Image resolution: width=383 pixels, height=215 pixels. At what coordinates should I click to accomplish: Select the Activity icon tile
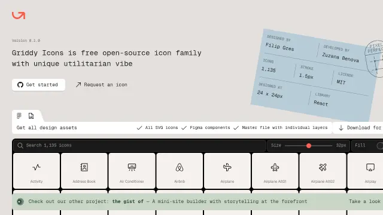click(37, 171)
